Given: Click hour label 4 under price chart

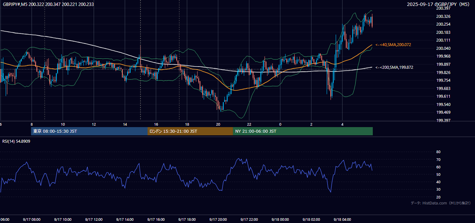Looking at the screenshot, I should pos(342,124).
